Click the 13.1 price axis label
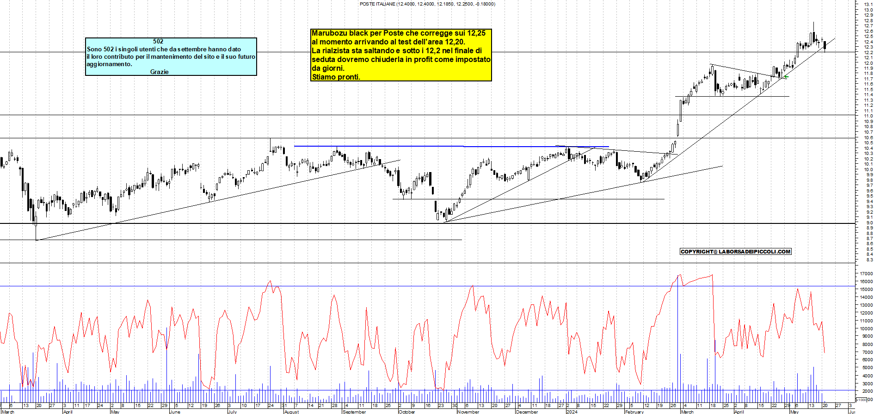 coord(868,4)
